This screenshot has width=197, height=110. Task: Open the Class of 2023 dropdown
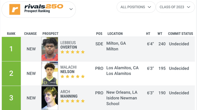click(x=175, y=7)
